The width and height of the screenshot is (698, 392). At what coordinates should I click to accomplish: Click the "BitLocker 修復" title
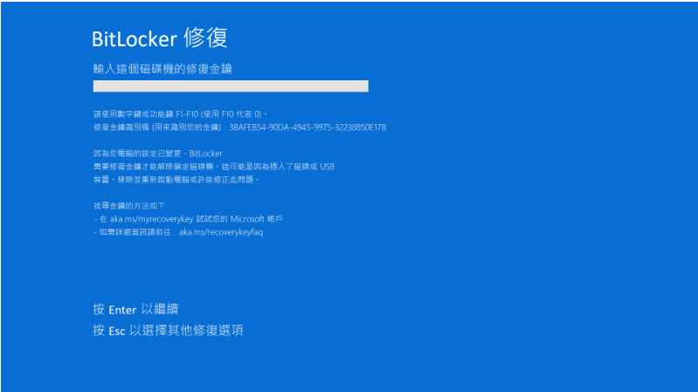(160, 38)
